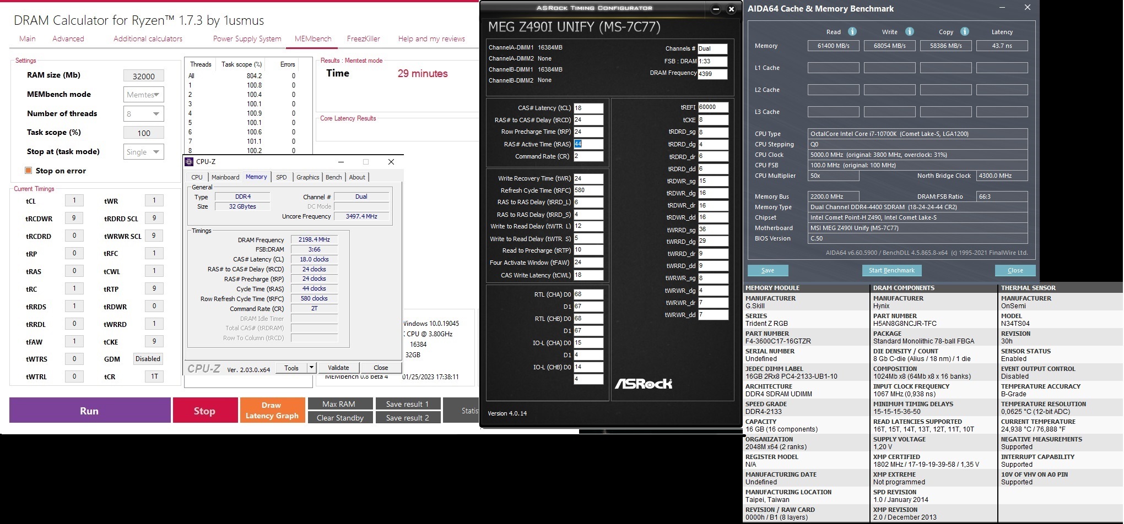Click the CPU-Z title bar app icon

point(190,162)
